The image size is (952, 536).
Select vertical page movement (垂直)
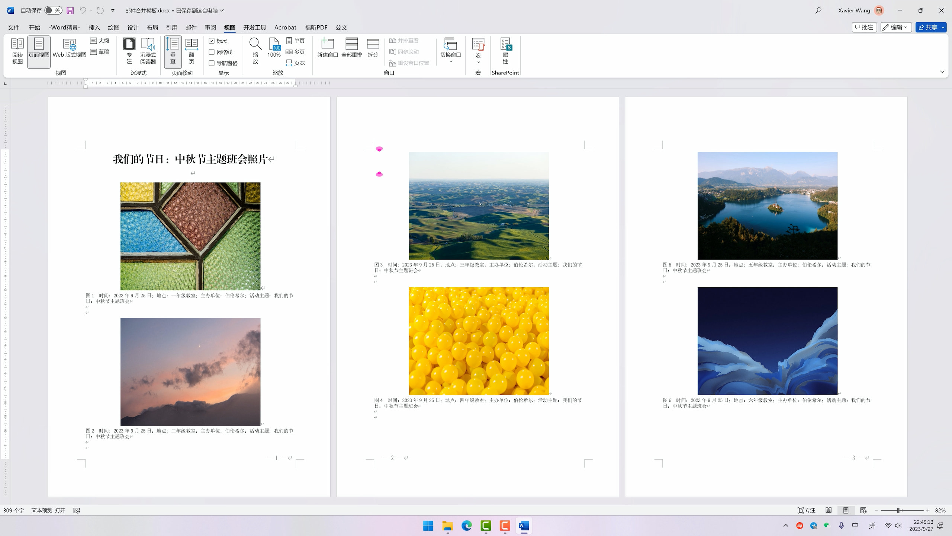click(173, 51)
